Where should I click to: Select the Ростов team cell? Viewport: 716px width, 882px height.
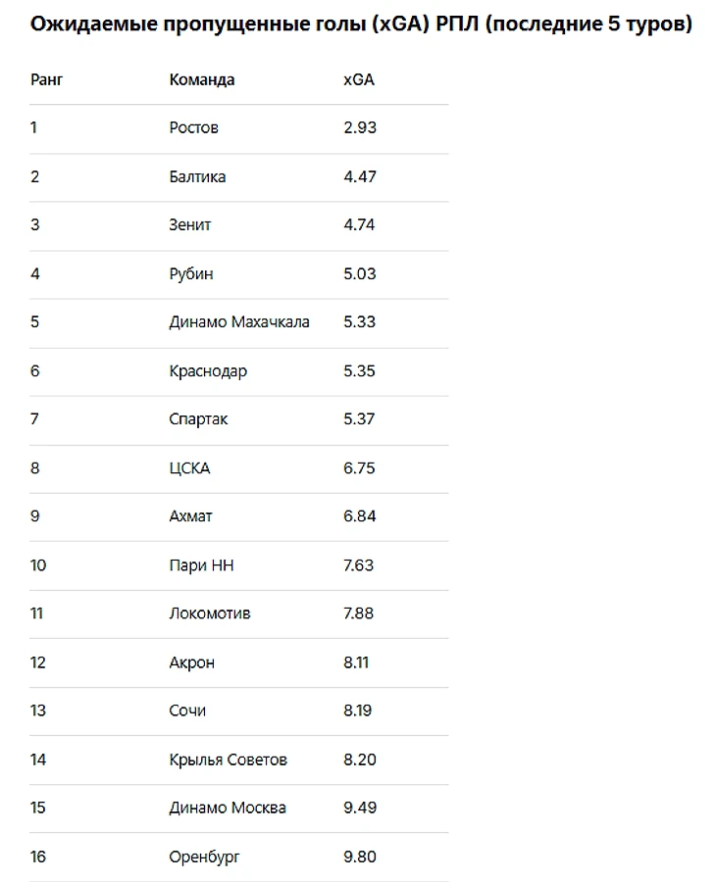click(193, 127)
